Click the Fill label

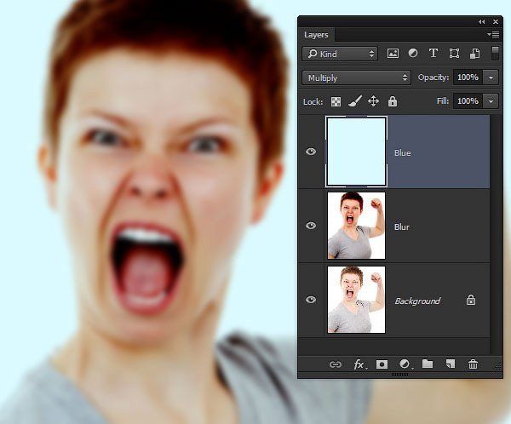click(x=443, y=101)
